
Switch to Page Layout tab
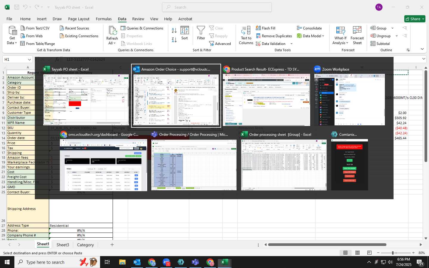[x=79, y=19]
